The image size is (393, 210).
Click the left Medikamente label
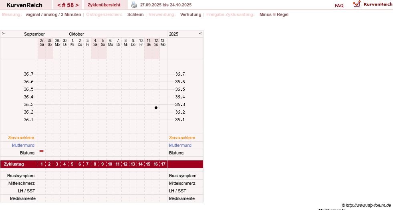[x=23, y=198]
